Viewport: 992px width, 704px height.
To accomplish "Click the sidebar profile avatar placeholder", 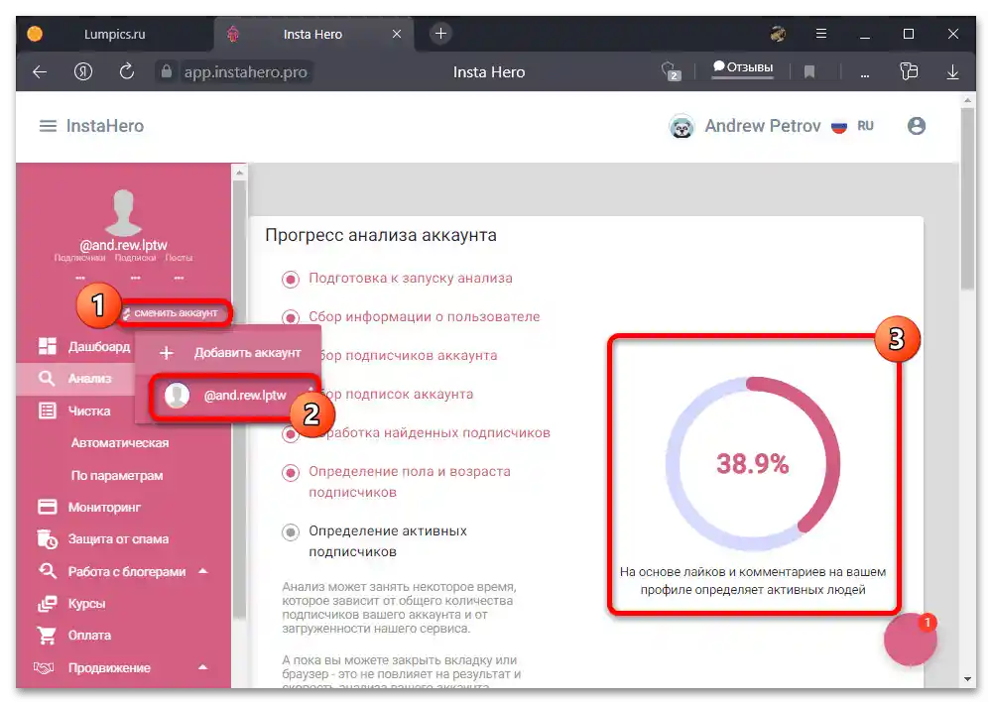I will tap(123, 212).
